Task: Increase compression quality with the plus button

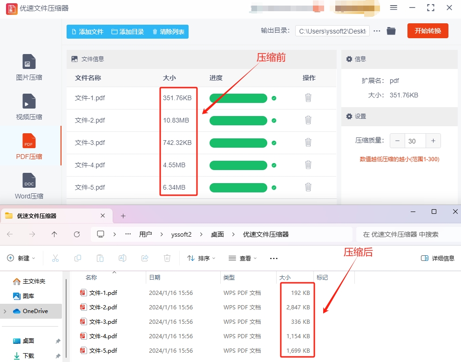Action: coord(433,141)
